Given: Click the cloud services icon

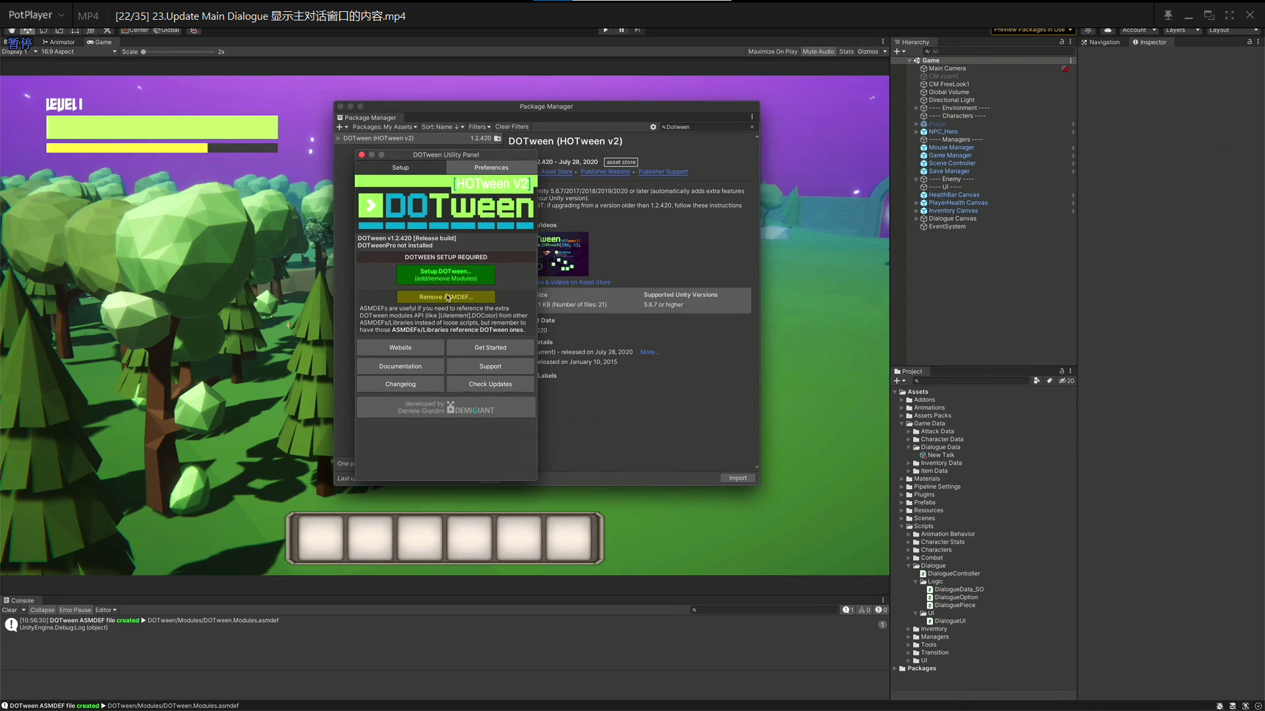Looking at the screenshot, I should tap(1108, 30).
